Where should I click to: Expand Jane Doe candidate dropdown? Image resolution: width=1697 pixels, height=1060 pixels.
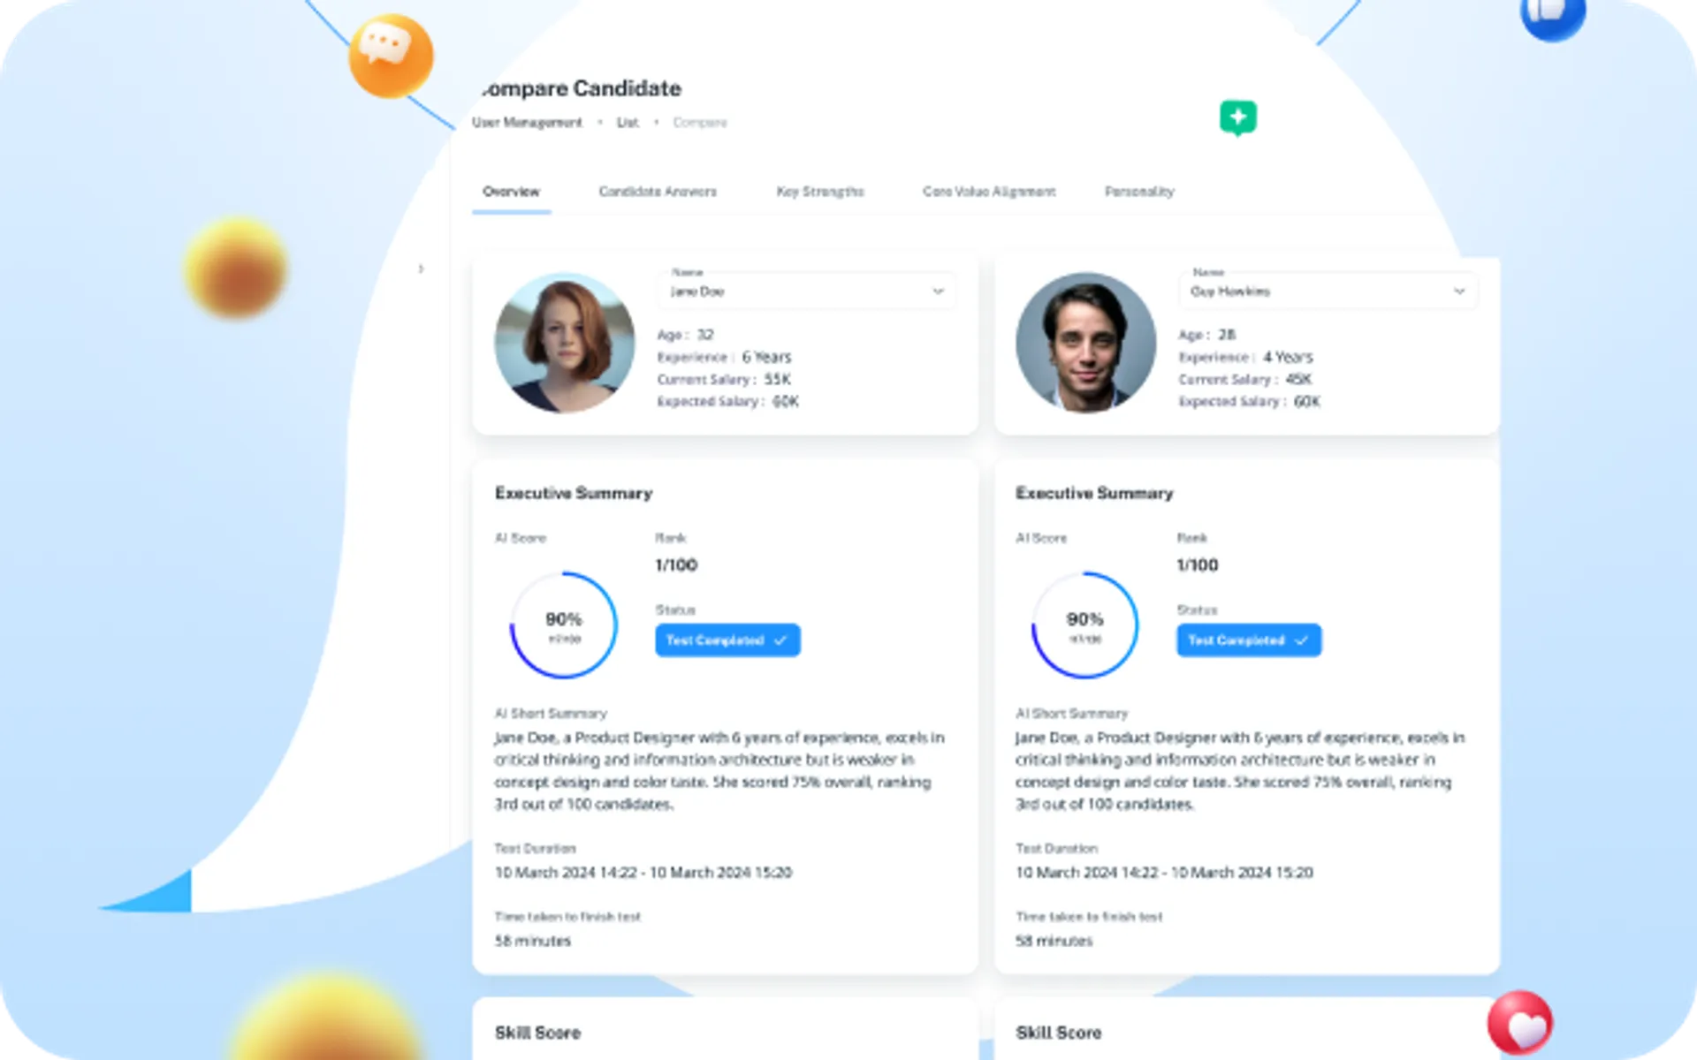(940, 291)
